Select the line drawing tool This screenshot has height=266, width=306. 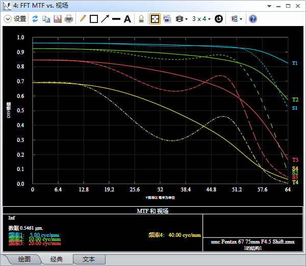pos(116,19)
